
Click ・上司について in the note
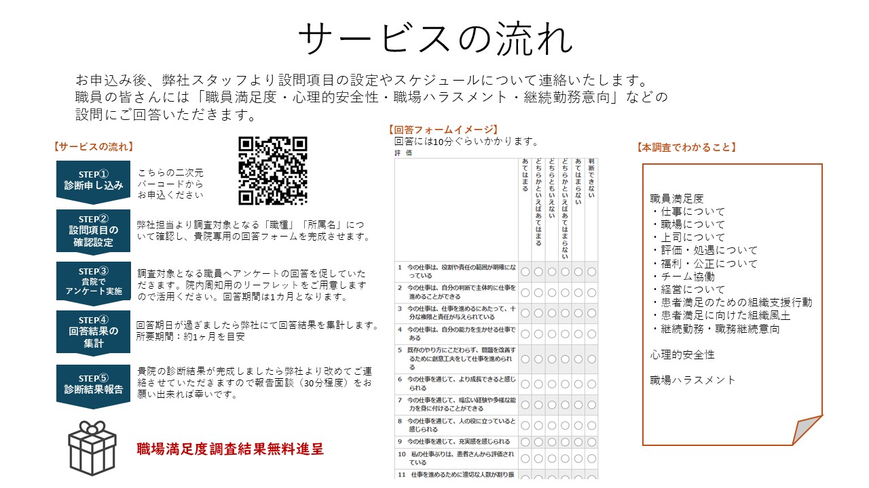pyautogui.click(x=688, y=237)
